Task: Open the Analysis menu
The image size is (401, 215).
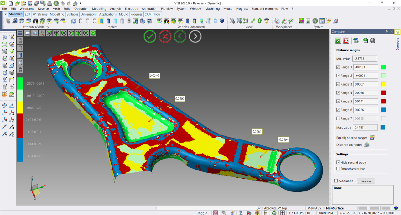Action: [116, 9]
